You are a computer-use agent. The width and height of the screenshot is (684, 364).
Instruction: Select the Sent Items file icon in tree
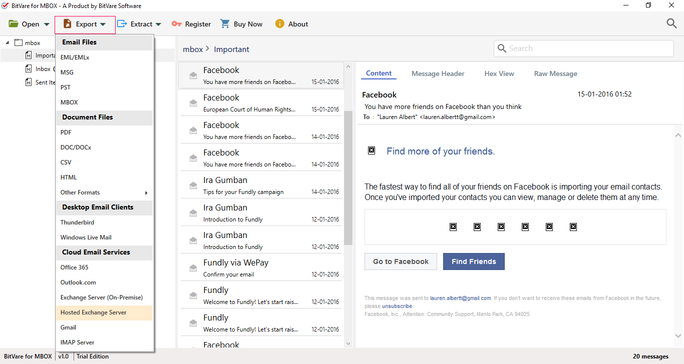click(29, 82)
